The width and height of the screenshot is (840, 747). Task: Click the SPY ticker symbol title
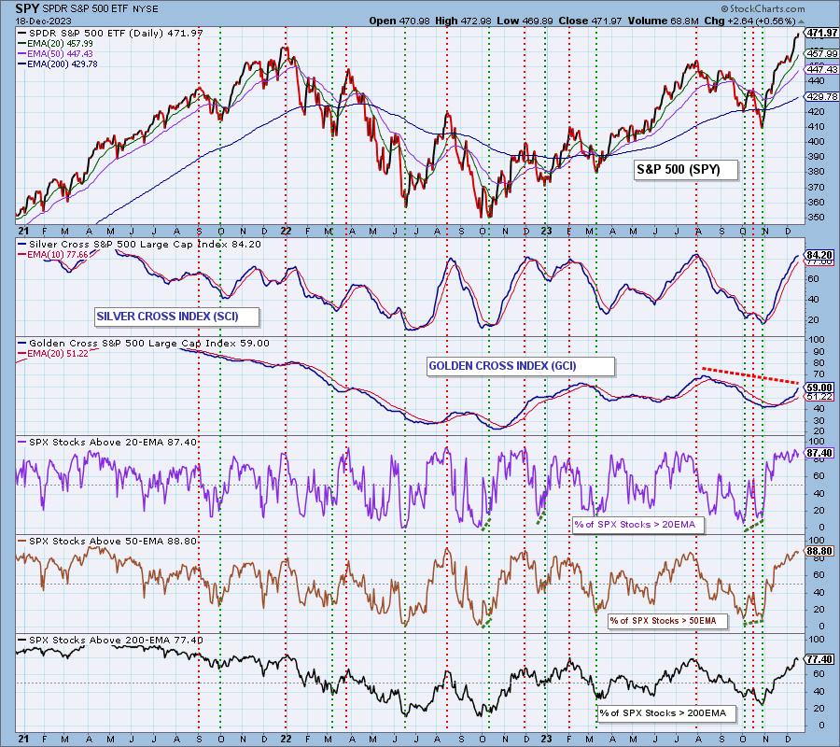(27, 8)
